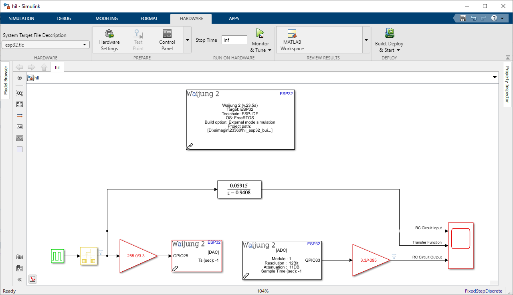Open the Property Inspector side panel
513x295 pixels.
507,84
